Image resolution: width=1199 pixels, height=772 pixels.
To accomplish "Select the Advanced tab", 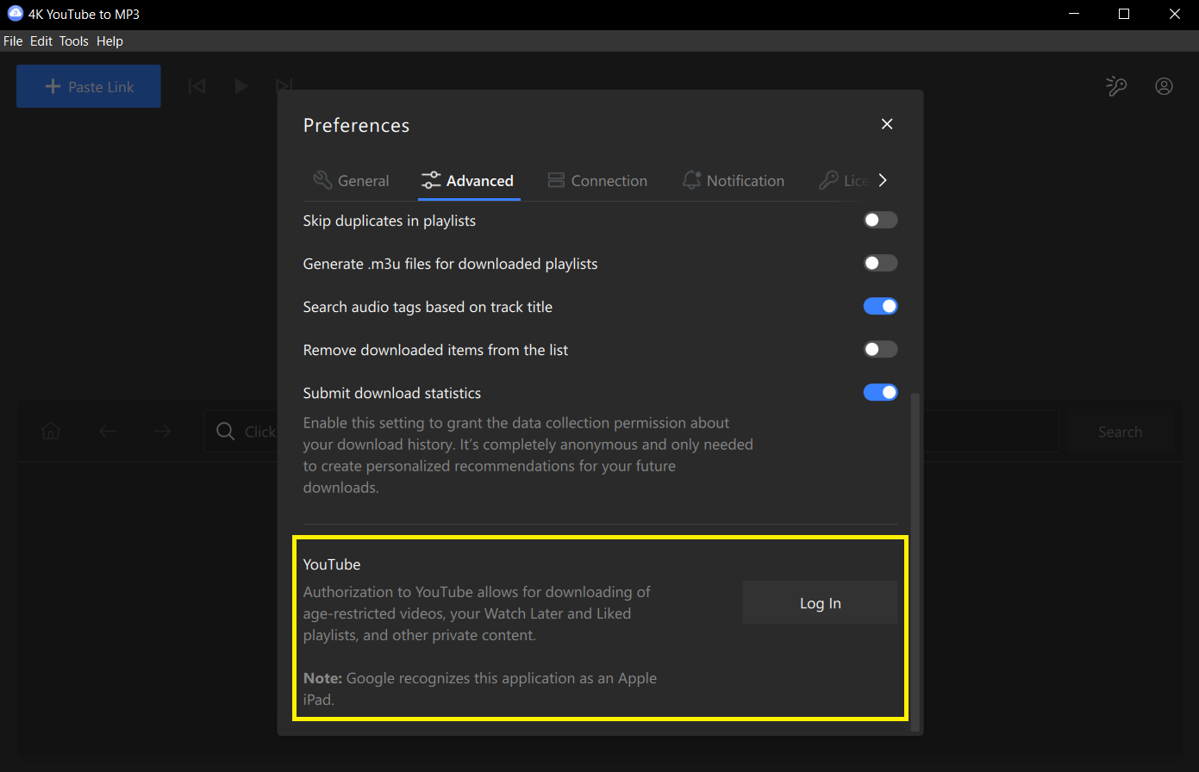I will point(468,181).
